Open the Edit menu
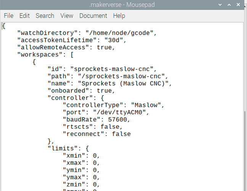Image resolution: width=247 pixels, height=191 pixels. pos(24,16)
